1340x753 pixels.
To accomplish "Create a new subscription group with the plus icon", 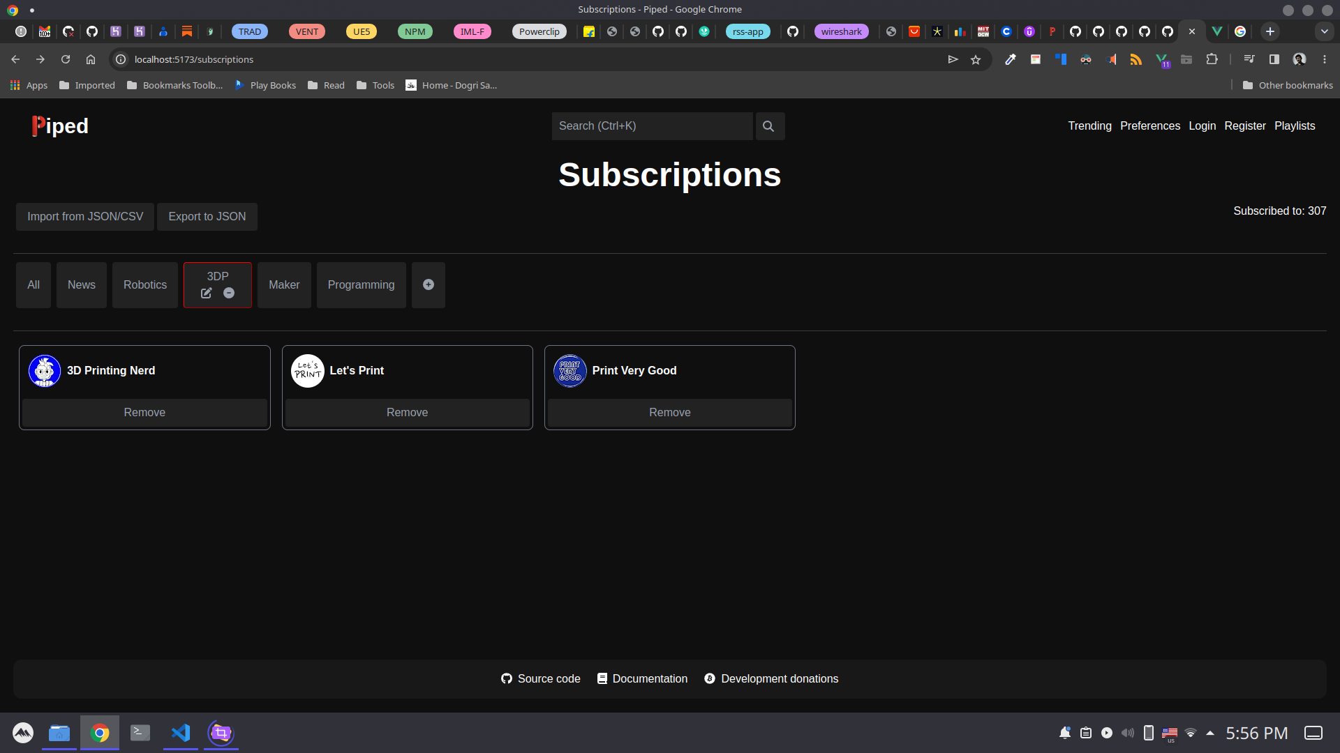I will point(428,284).
